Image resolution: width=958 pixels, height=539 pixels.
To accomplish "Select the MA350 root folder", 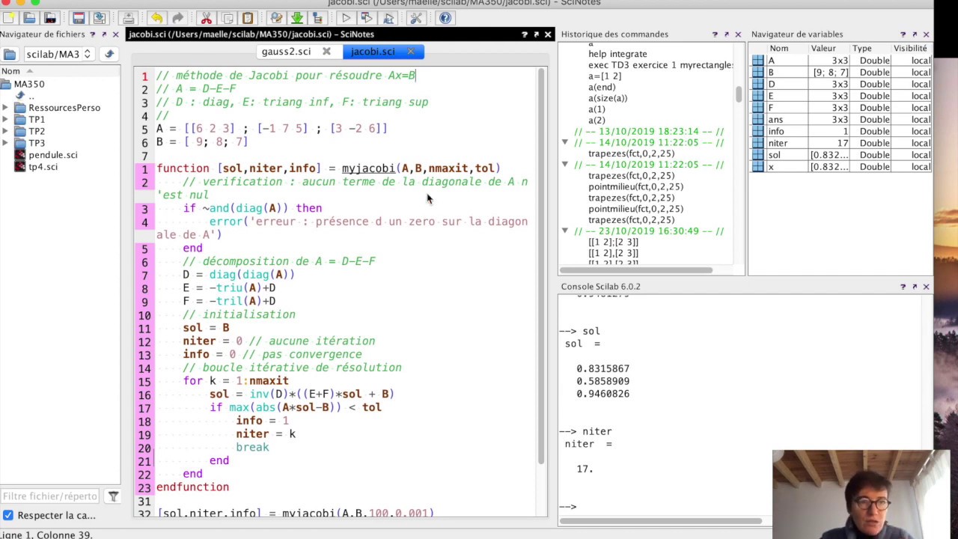I will pos(29,84).
